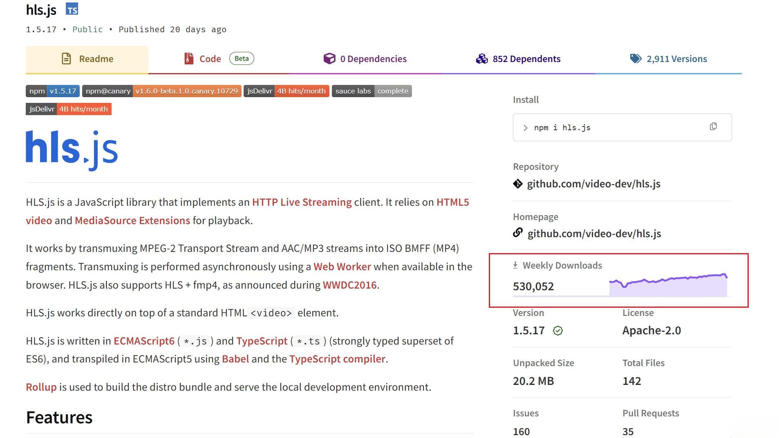Click the cube icon on Dependencies tab
Screen dimensions: 779x438
(x=329, y=59)
